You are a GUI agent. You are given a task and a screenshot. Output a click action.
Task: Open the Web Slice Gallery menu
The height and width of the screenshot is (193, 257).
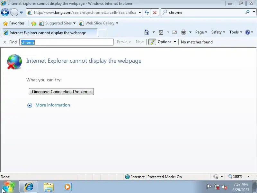pos(99,23)
